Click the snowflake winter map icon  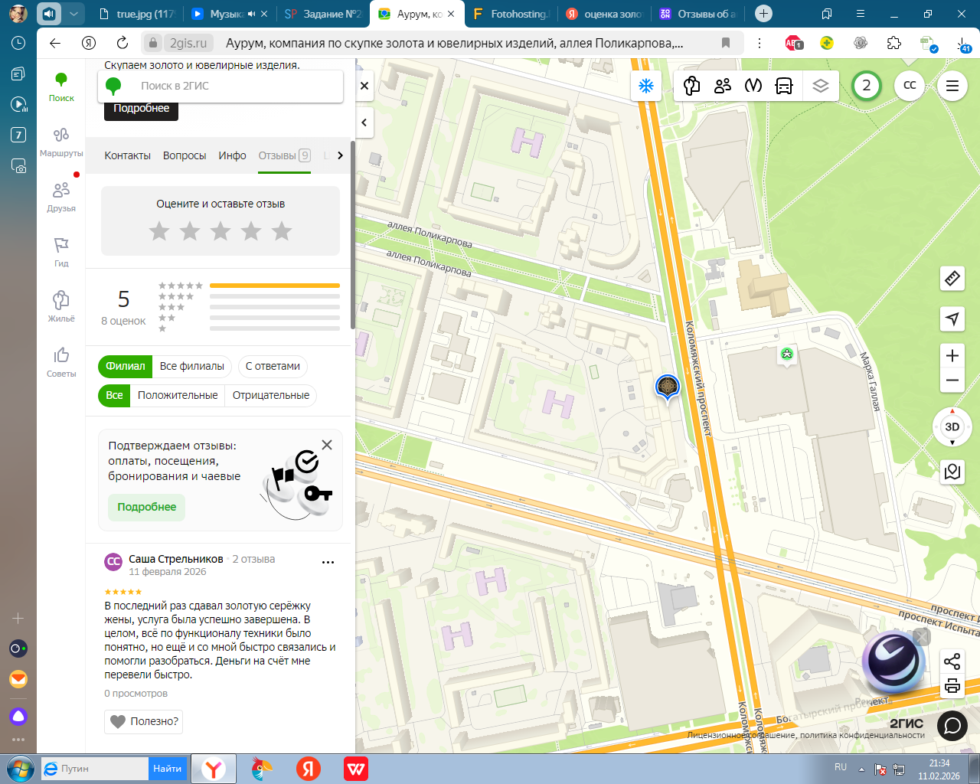[646, 86]
